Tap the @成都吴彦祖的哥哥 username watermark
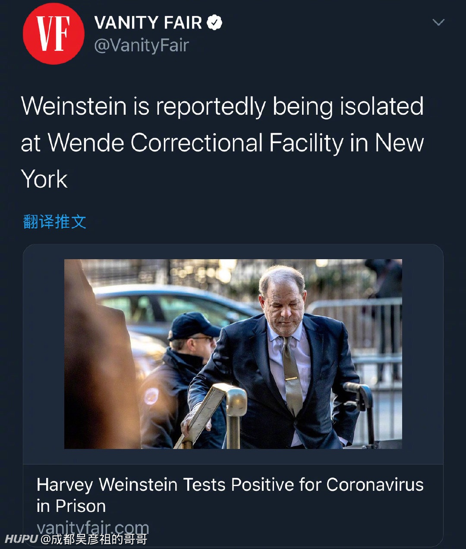 (94, 539)
